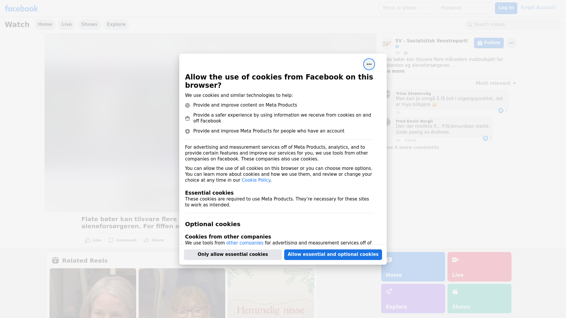View reactions on Fred Kevin Bergli's comment

point(488,138)
